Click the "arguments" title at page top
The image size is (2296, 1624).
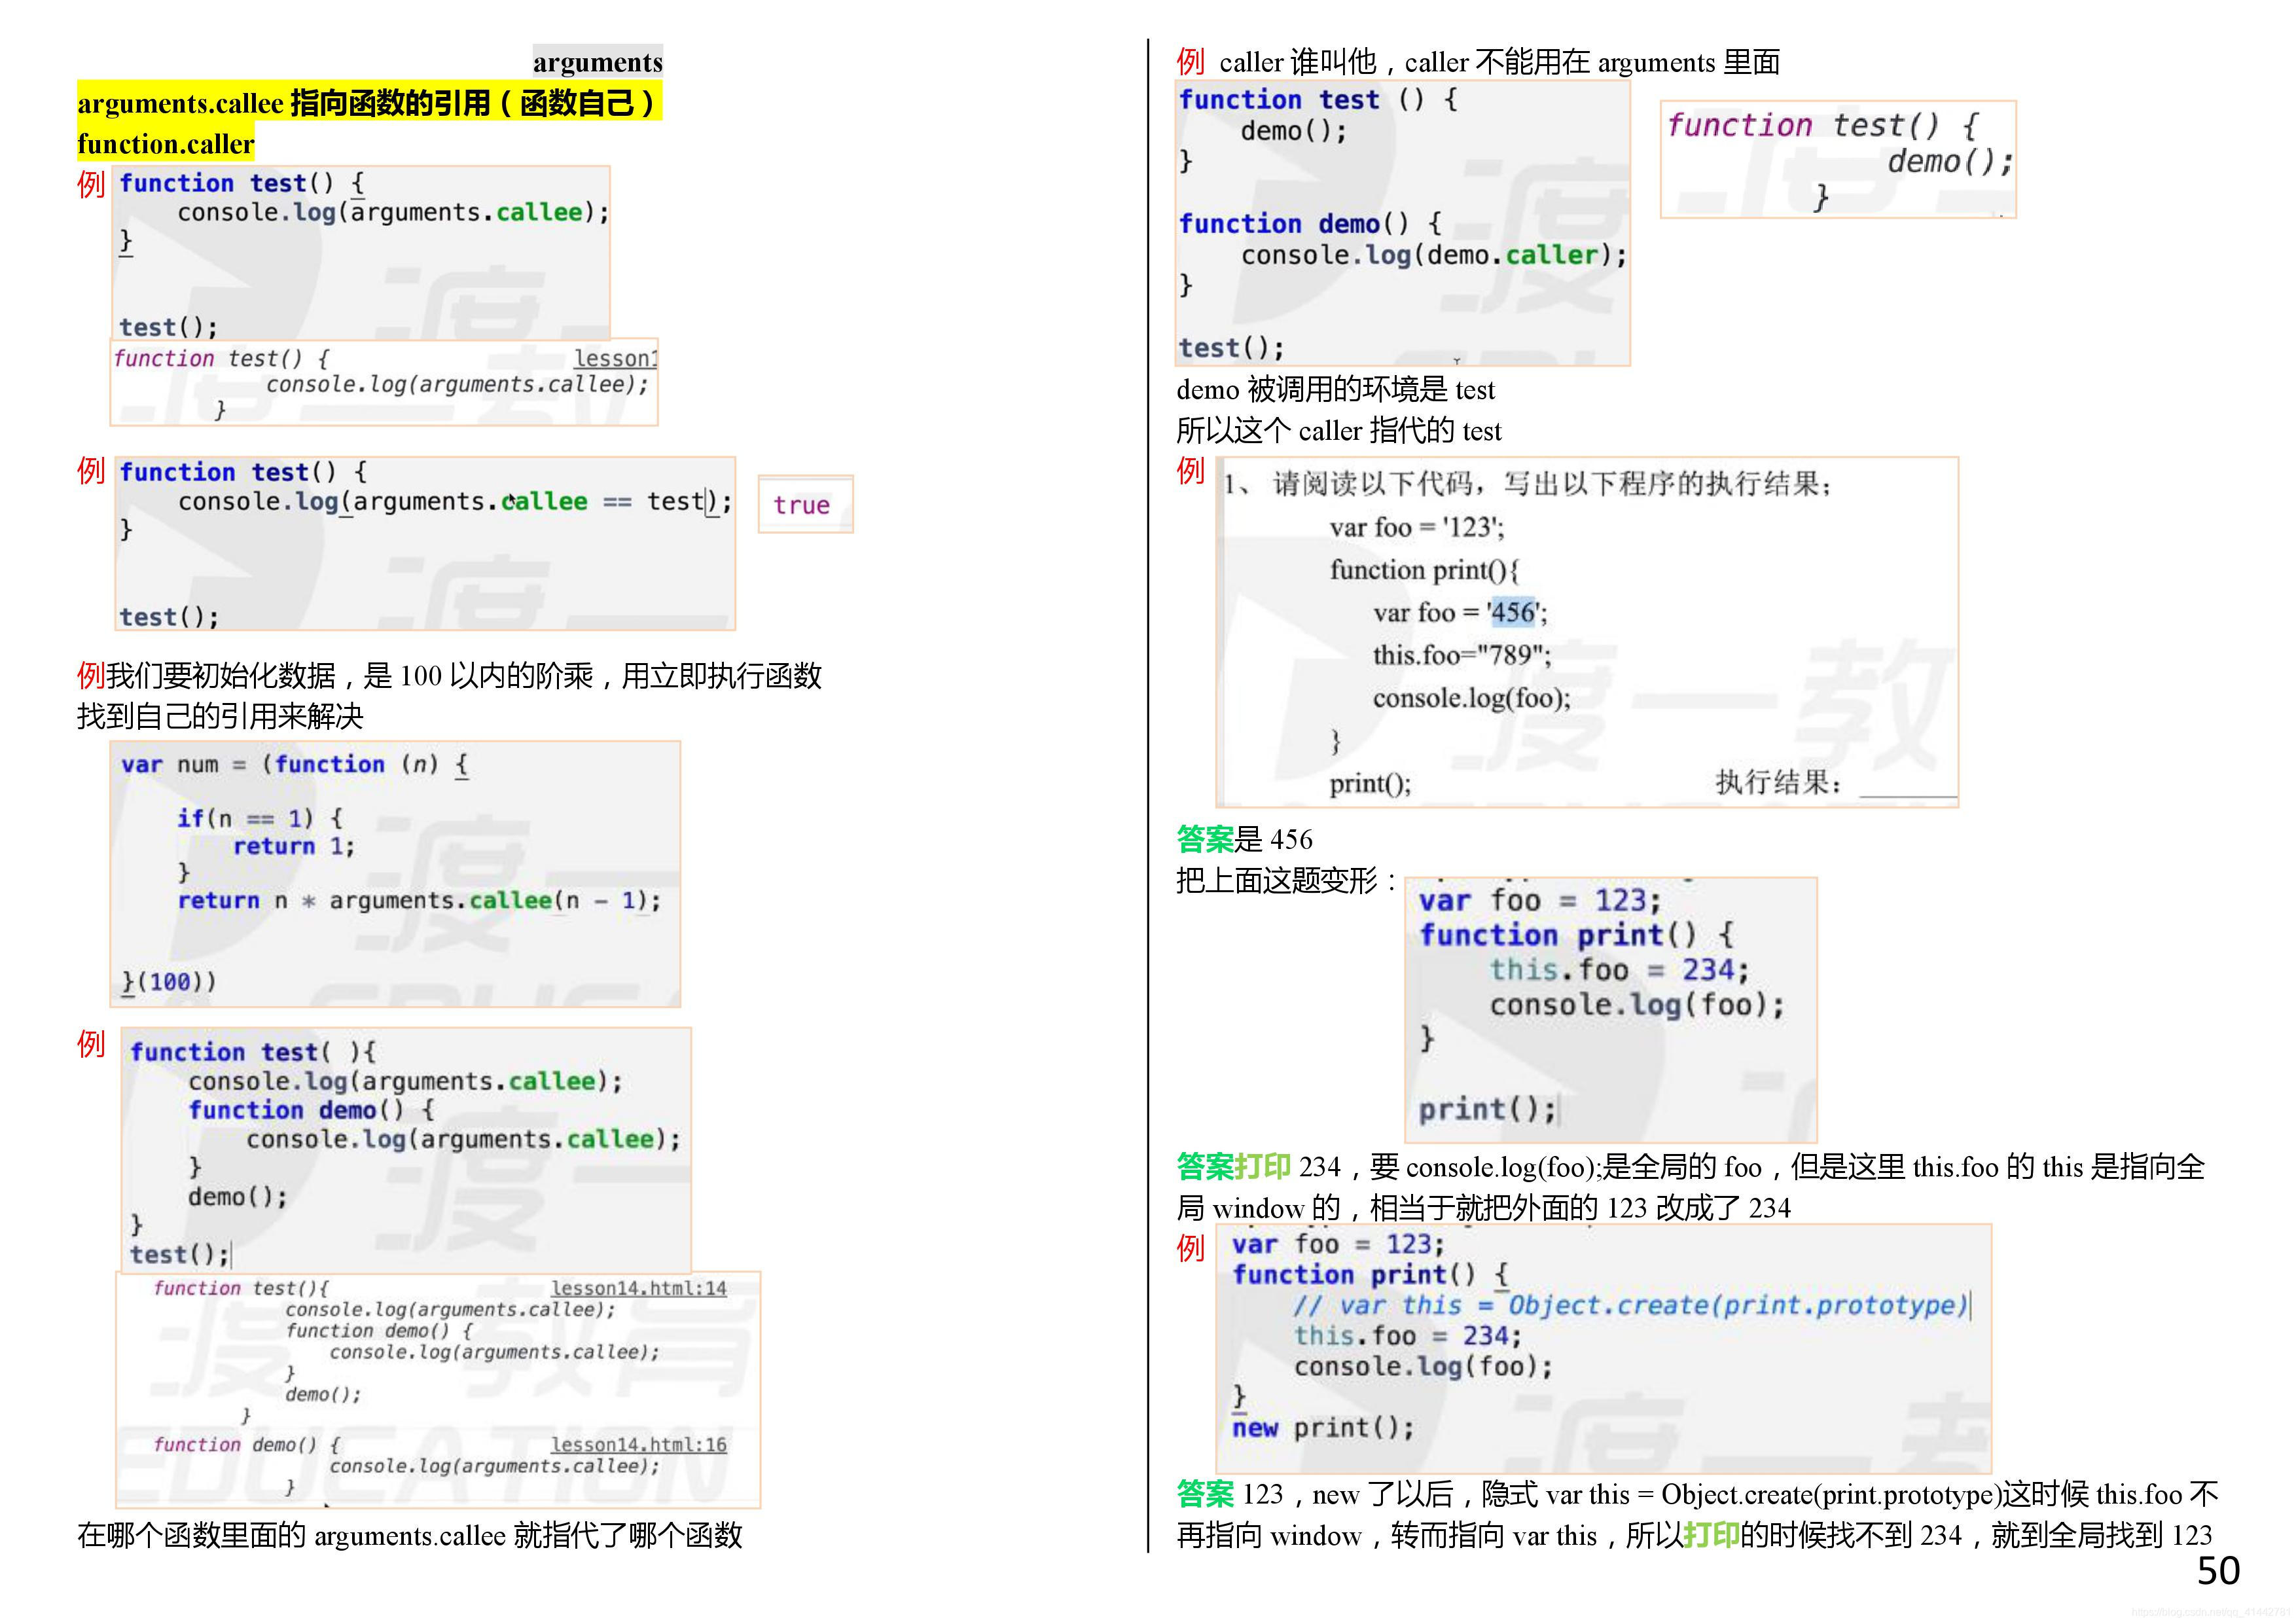[x=597, y=62]
